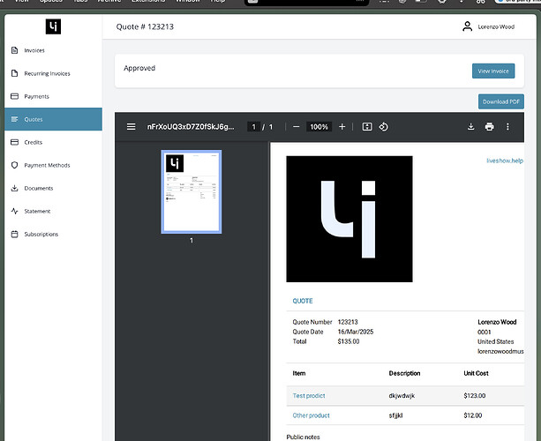The width and height of the screenshot is (541, 441).
Task: Click the Test product item link
Action: [309, 396]
